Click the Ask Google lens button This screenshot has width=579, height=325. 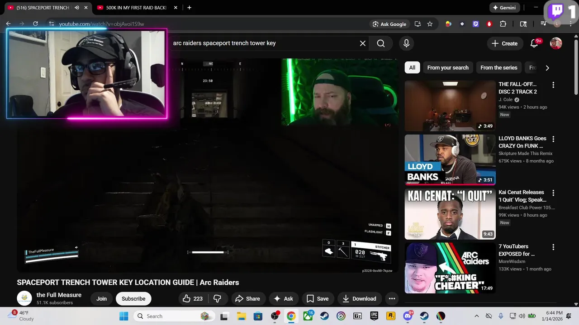[x=389, y=24]
